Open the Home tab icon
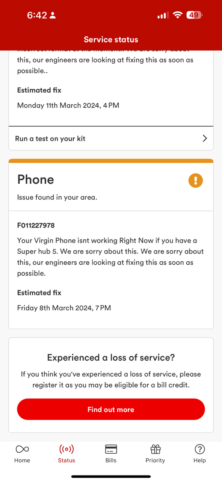This screenshot has height=482, width=222. (x=22, y=449)
